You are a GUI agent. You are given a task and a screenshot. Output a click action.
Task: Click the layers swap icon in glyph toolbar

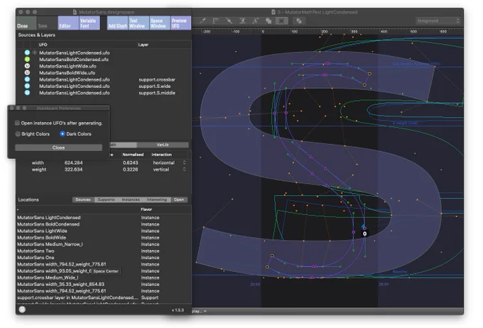[x=299, y=21]
